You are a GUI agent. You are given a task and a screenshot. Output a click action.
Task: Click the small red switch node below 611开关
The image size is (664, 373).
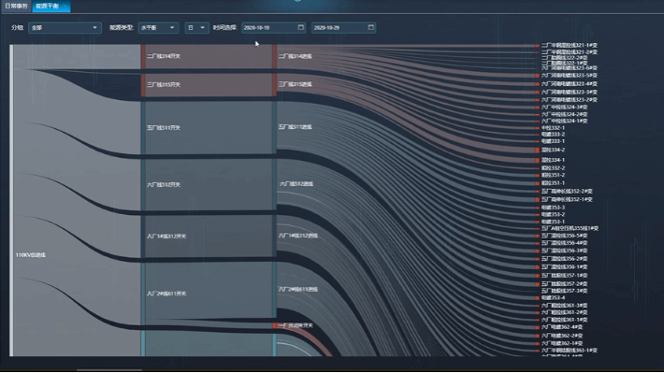(x=275, y=325)
